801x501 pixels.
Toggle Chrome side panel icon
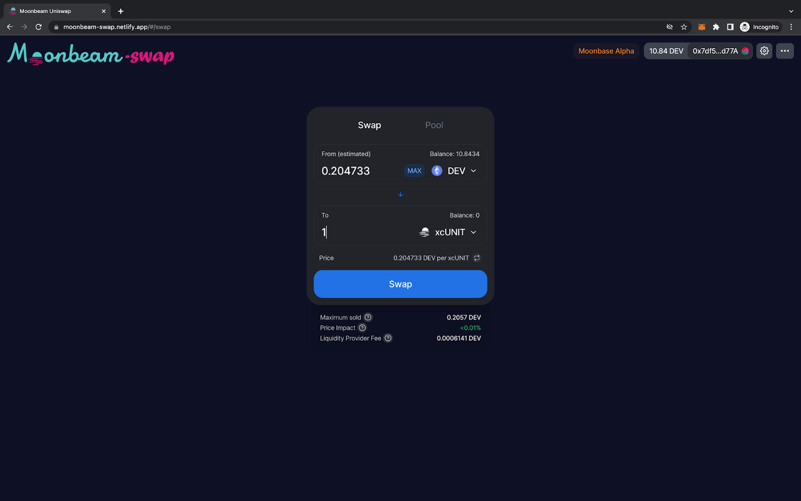pos(730,27)
